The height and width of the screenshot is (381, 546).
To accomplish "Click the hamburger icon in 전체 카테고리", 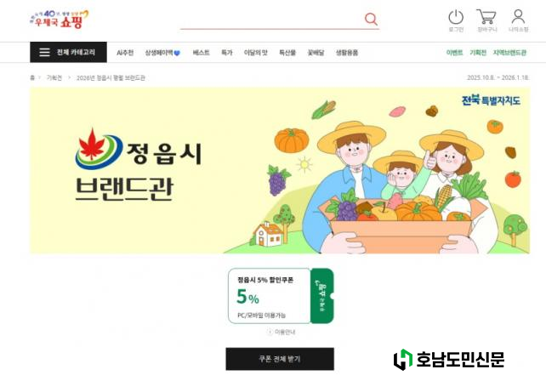I will coord(44,52).
